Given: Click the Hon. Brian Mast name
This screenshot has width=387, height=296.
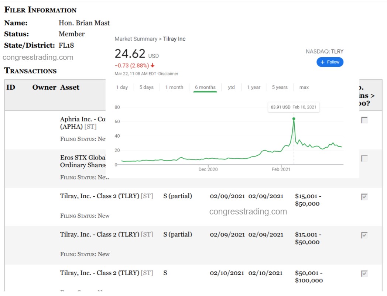Looking at the screenshot, I should click(84, 23).
